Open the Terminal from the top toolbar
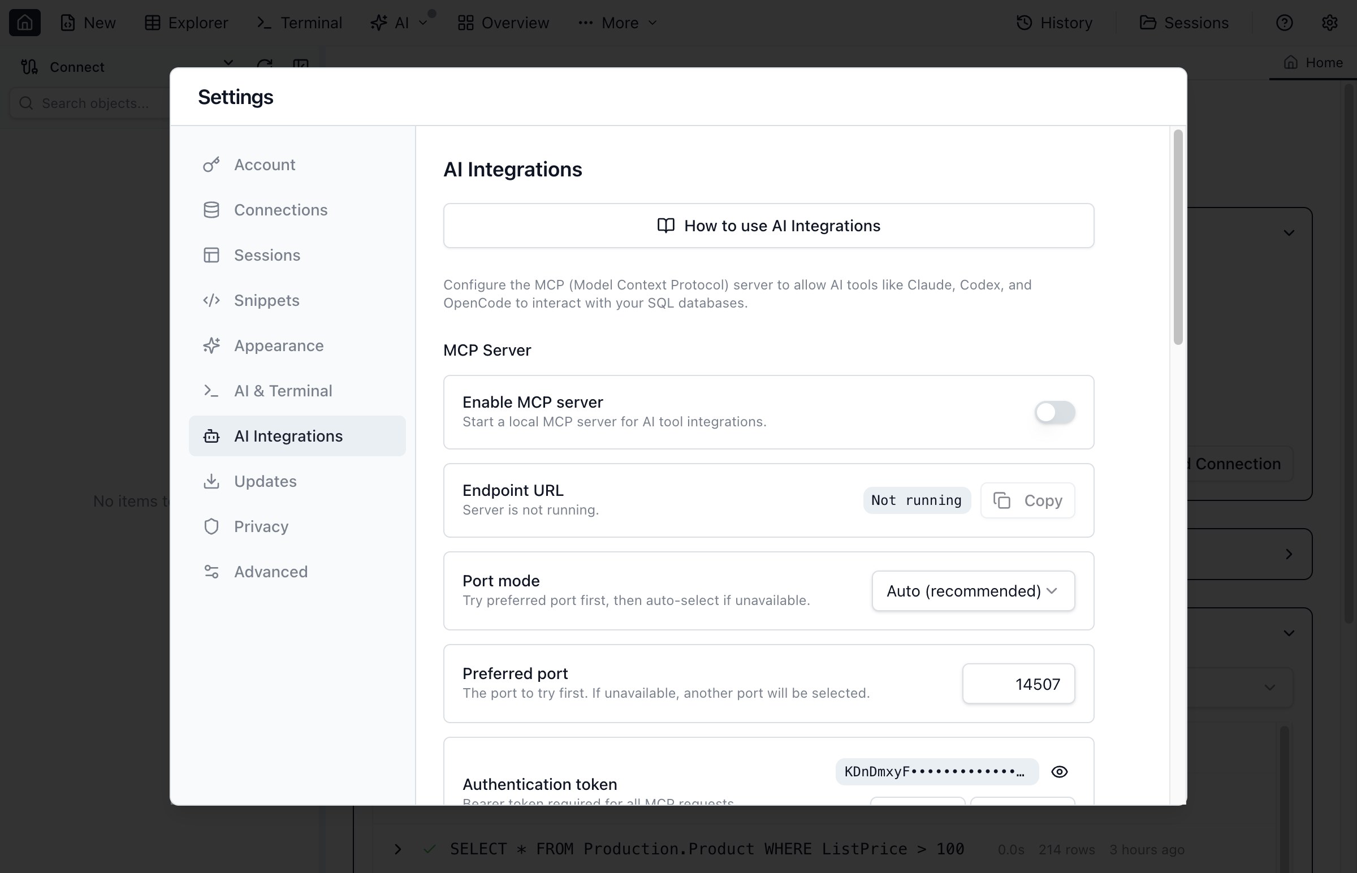The height and width of the screenshot is (873, 1357). click(x=299, y=23)
